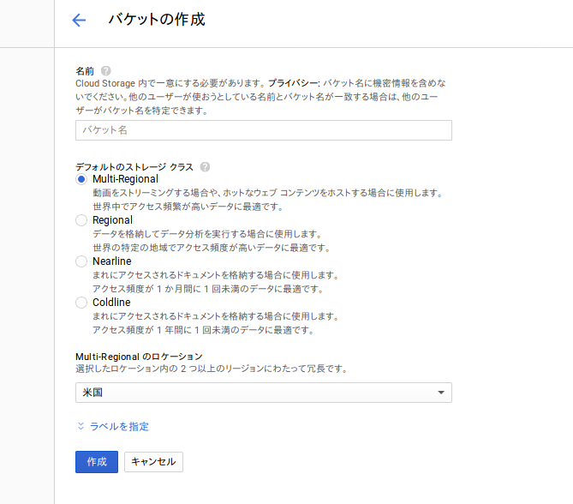This screenshot has height=504, width=573.
Task: Choose the Nearline storage class
Action: pyautogui.click(x=81, y=261)
